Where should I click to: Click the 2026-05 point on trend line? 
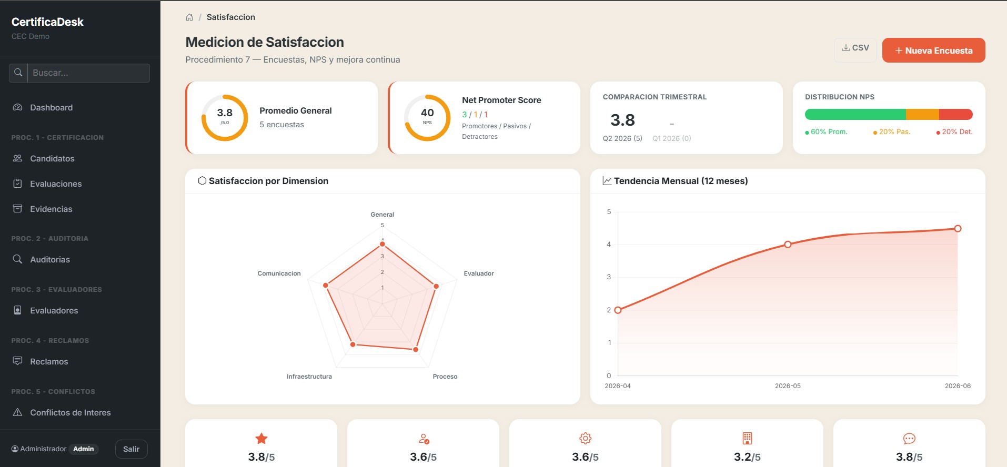[788, 245]
